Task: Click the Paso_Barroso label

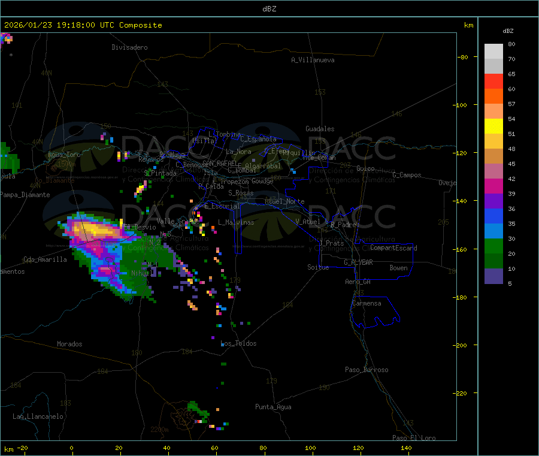Action: pyautogui.click(x=367, y=370)
